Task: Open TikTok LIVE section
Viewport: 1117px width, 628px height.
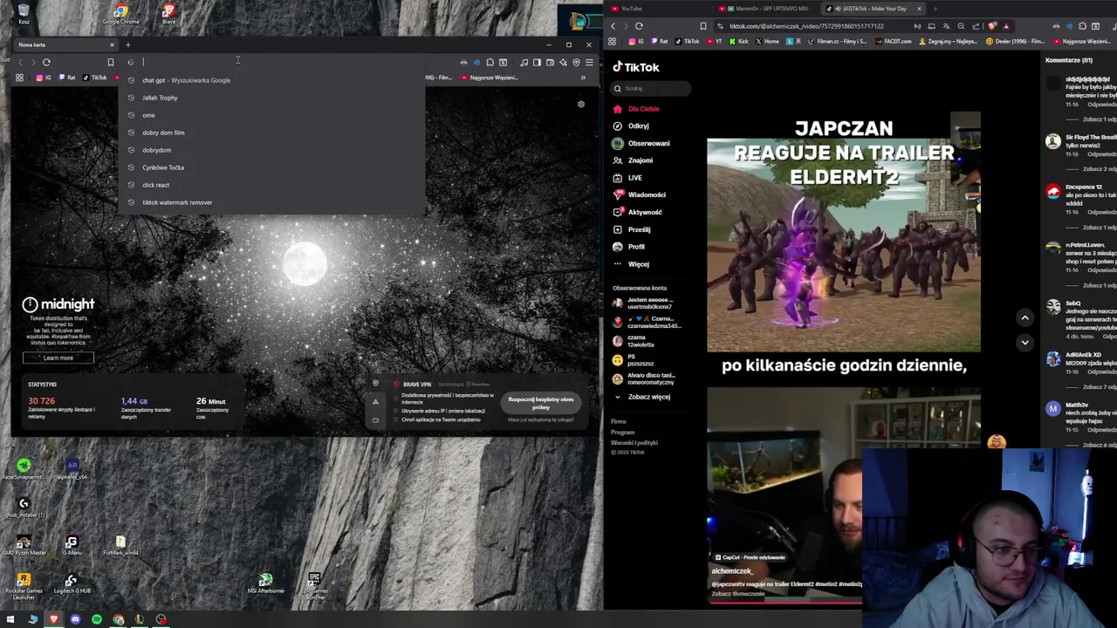Action: pos(627,178)
